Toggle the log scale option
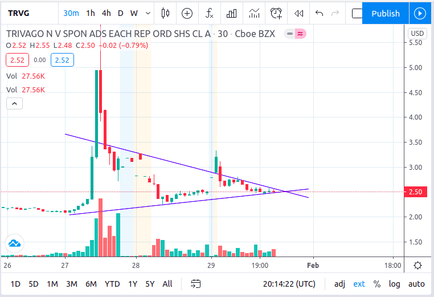 pyautogui.click(x=394, y=284)
